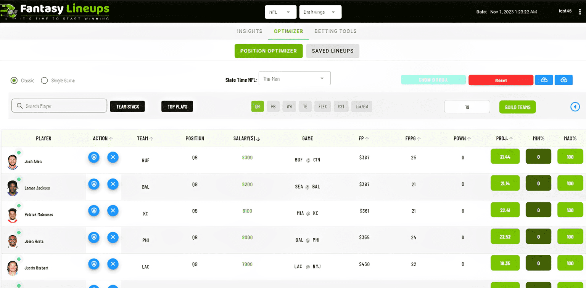
Task: Reset all optimizer settings
Action: (x=501, y=80)
